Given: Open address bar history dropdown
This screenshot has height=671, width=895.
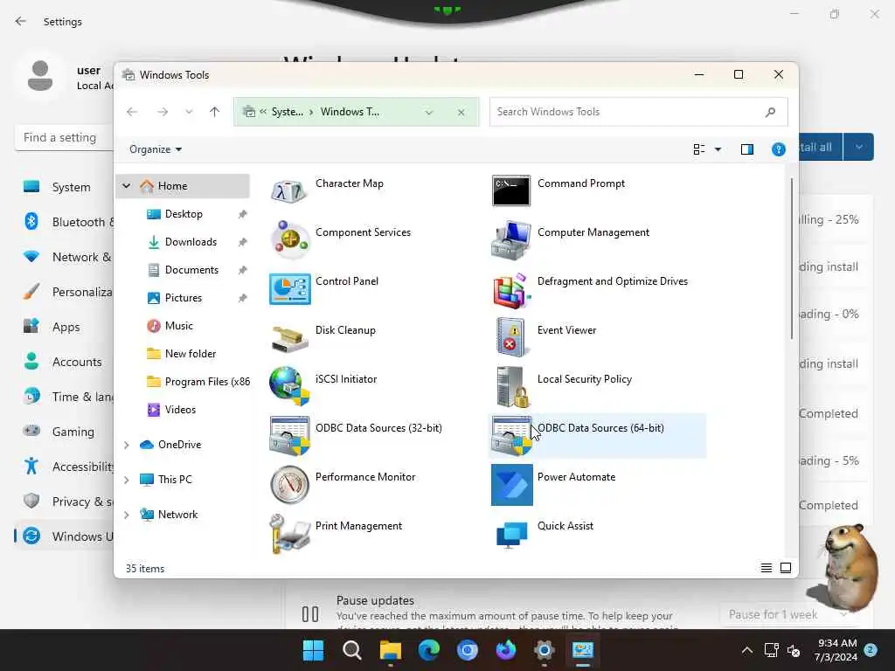Looking at the screenshot, I should point(428,113).
